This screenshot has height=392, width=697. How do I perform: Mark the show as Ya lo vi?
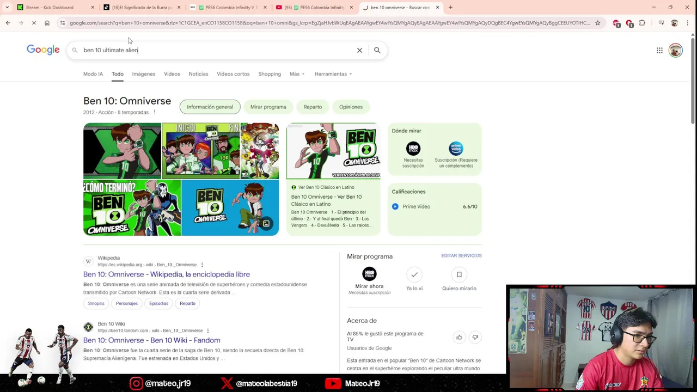[x=414, y=274]
